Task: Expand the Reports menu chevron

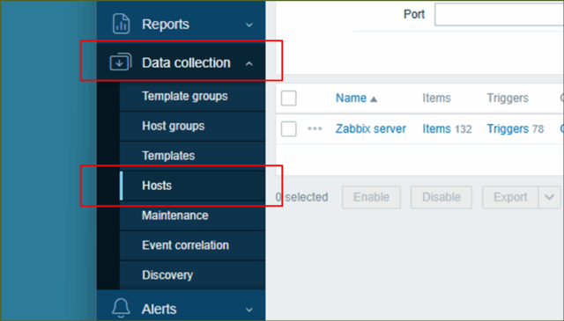Action: click(x=249, y=26)
